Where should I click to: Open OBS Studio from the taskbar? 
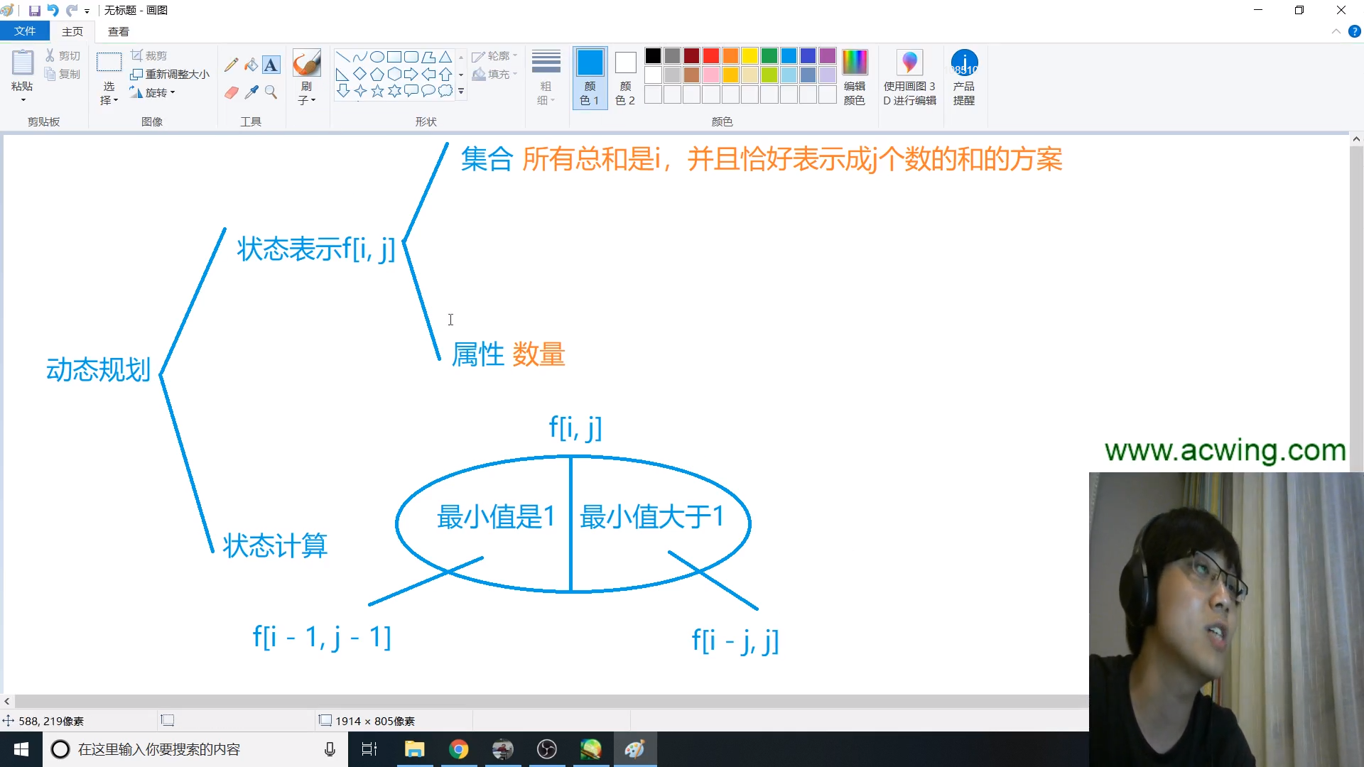[x=547, y=749]
